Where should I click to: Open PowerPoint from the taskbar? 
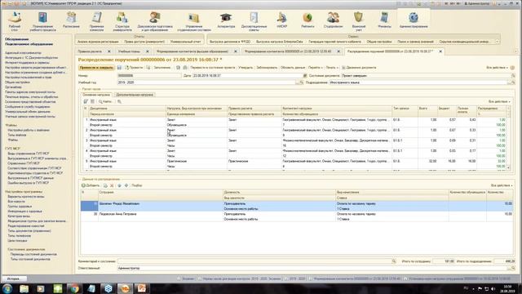tap(142, 288)
